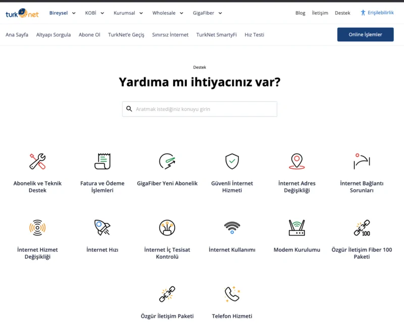Viewport: 404px width, 333px height.
Task: Open Güvenli İnternet shield icon
Action: click(232, 161)
